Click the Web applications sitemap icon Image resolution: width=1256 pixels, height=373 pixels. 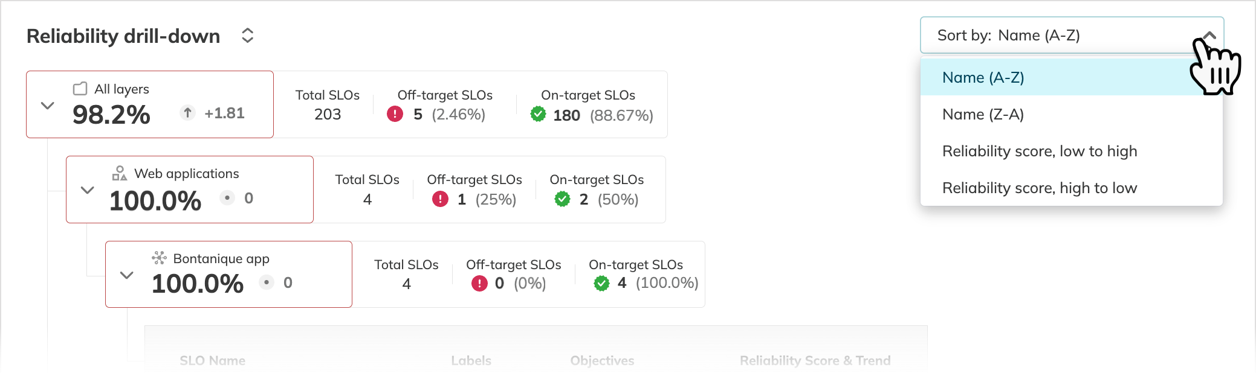pyautogui.click(x=119, y=174)
